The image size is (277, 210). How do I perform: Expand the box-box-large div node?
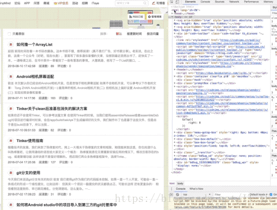click(175, 142)
